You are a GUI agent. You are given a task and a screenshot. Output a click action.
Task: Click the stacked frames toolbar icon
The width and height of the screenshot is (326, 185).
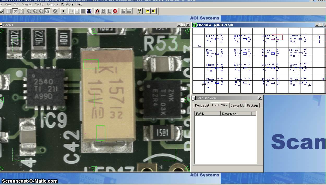click(x=77, y=11)
